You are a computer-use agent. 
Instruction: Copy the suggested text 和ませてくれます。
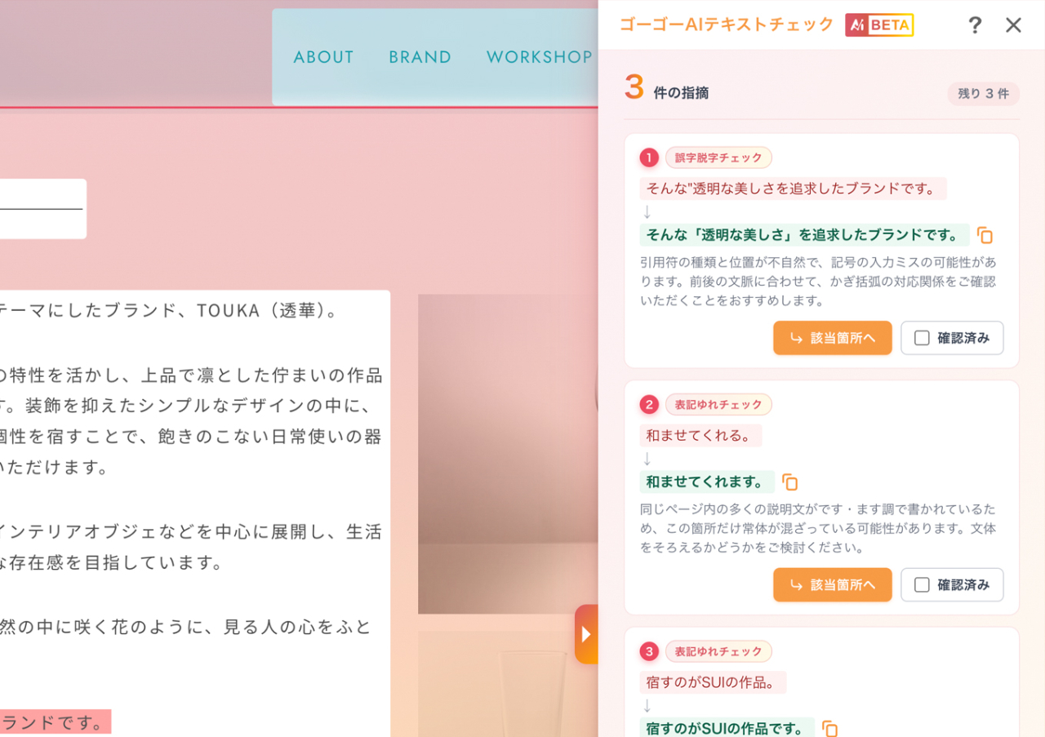click(789, 482)
